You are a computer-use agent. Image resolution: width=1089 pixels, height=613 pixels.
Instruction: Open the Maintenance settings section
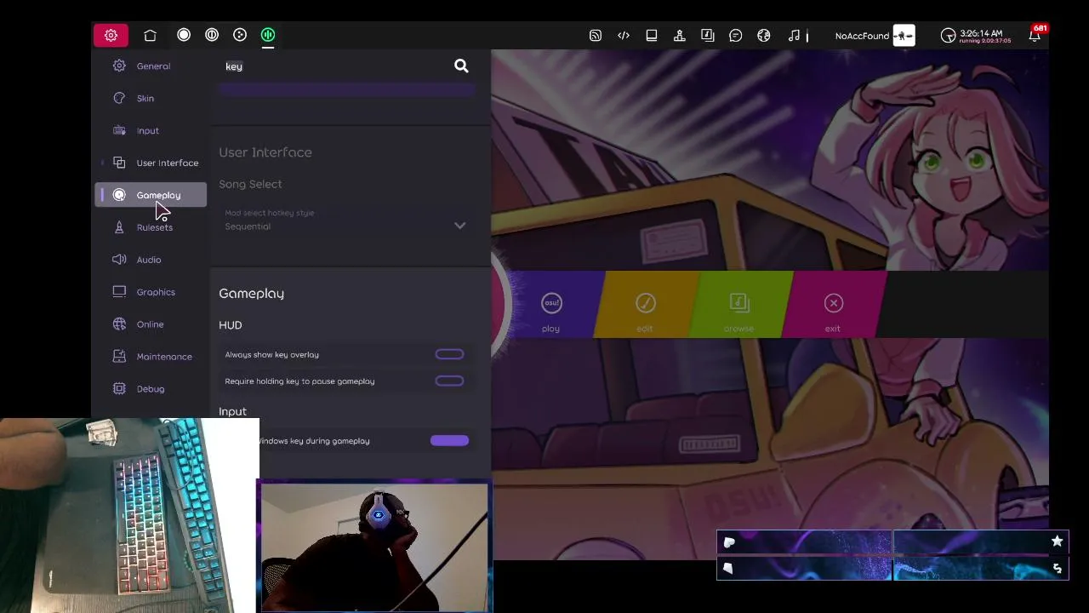(x=151, y=357)
